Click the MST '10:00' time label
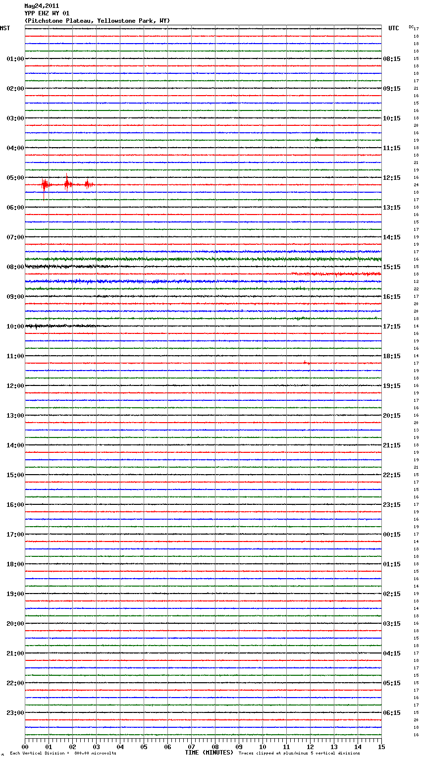Viewport: 421px width, 760px height. point(15,326)
